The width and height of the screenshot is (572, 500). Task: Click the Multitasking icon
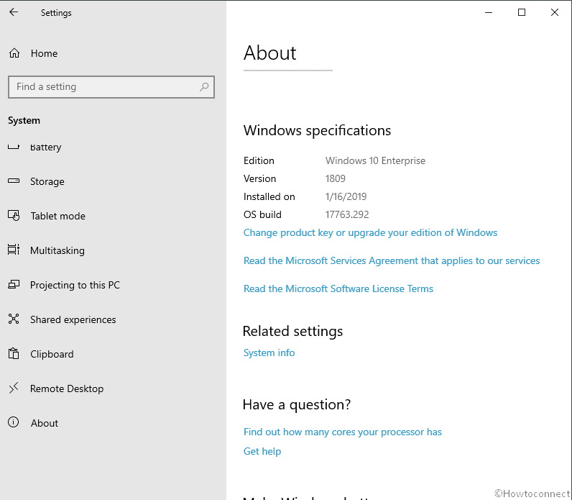(14, 250)
